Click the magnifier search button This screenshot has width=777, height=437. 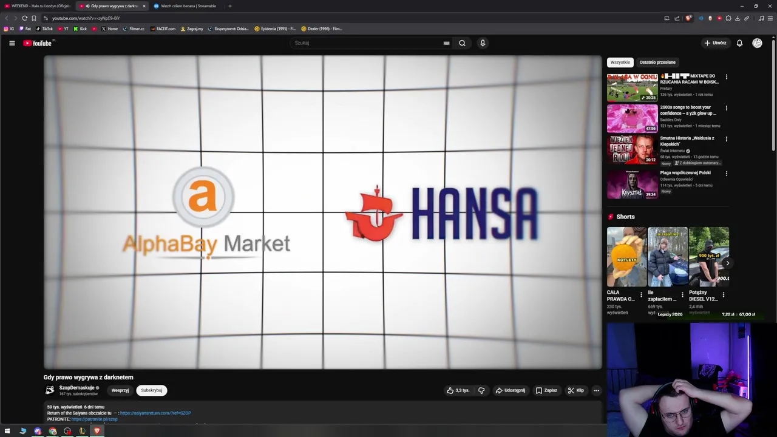click(462, 43)
